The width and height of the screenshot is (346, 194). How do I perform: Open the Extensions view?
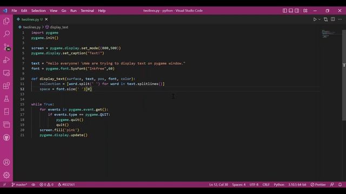[x=6, y=86]
